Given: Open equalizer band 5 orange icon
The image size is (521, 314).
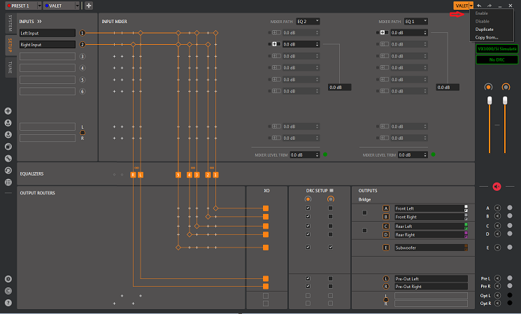Looking at the screenshot, I should 178,175.
